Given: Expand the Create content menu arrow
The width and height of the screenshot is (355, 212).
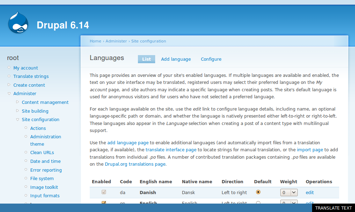Looking at the screenshot, I should [x=9, y=85].
